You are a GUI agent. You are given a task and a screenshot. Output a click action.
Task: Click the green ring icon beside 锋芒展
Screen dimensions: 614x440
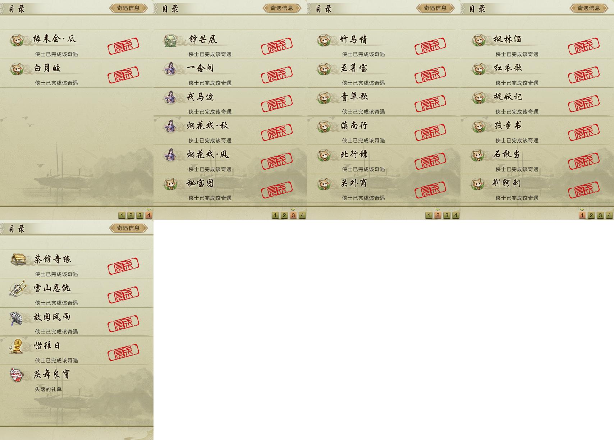170,40
